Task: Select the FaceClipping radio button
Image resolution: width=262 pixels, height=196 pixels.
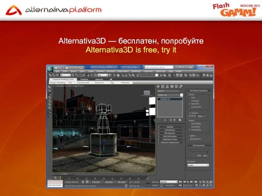Action: coord(190,130)
